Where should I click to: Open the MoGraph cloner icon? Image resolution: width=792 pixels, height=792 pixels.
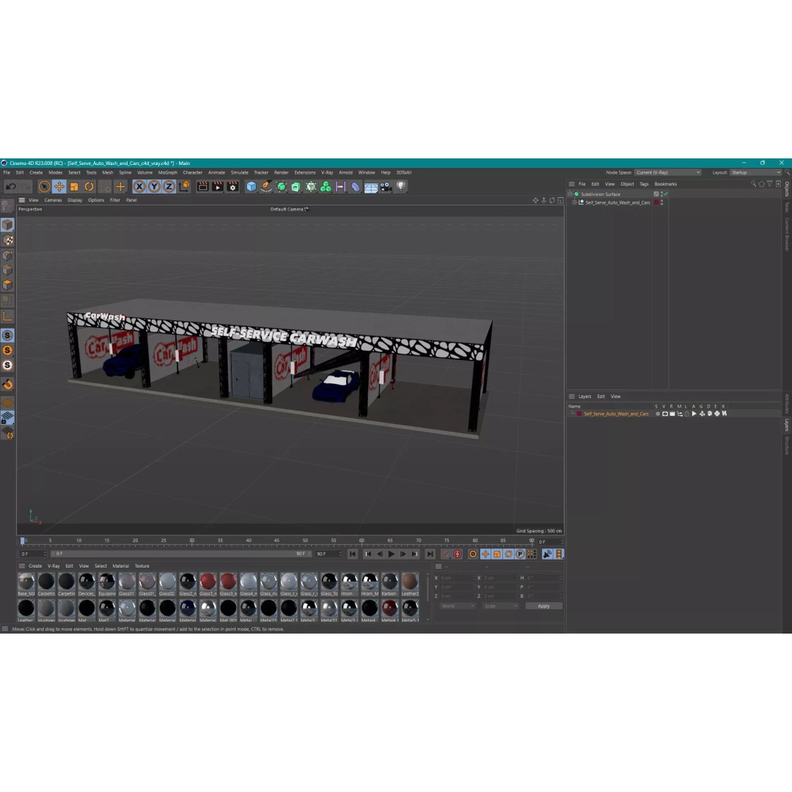coord(326,187)
